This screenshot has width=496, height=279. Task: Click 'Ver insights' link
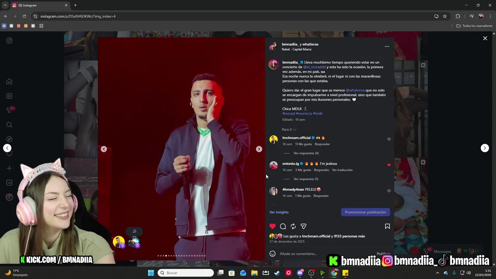click(279, 212)
